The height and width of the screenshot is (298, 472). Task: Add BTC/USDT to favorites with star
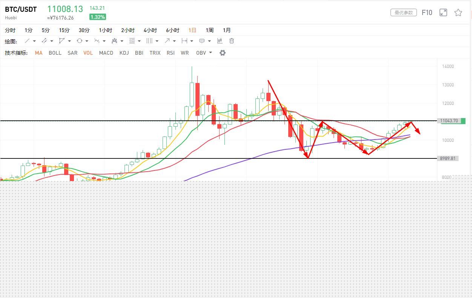click(x=458, y=12)
